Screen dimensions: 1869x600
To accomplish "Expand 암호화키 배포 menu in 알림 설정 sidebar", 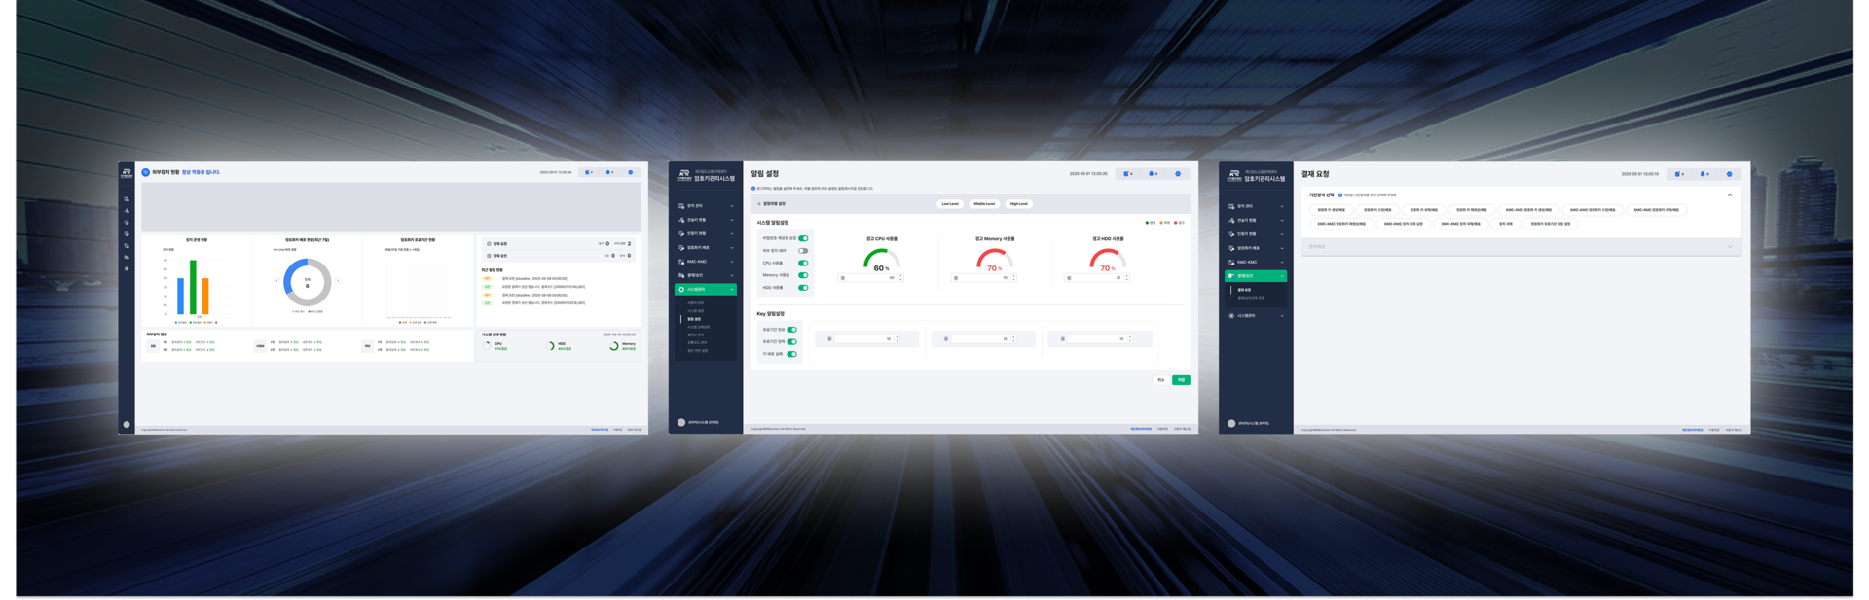I will point(706,247).
